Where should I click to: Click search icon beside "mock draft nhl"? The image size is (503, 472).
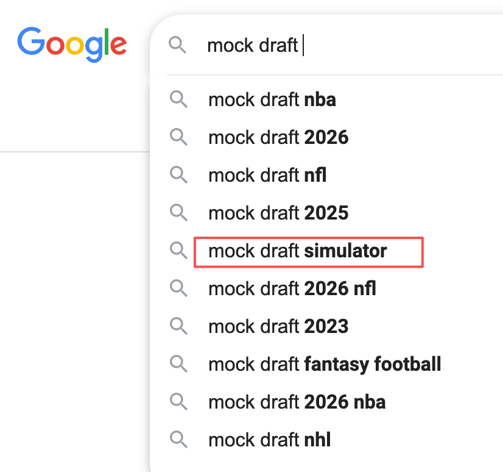(x=178, y=439)
